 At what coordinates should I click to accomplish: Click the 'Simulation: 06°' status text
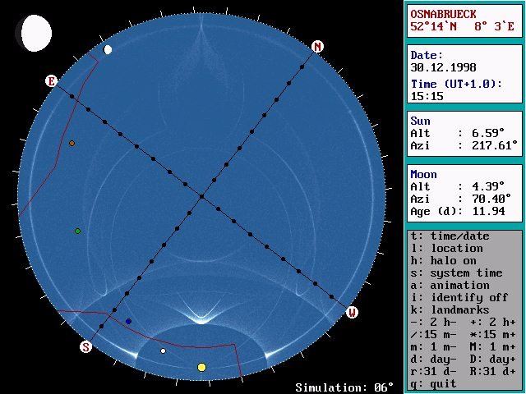tap(344, 387)
